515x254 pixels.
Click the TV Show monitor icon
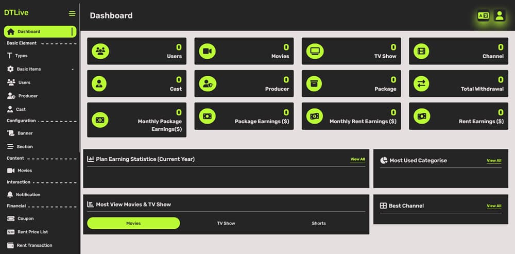click(x=314, y=51)
